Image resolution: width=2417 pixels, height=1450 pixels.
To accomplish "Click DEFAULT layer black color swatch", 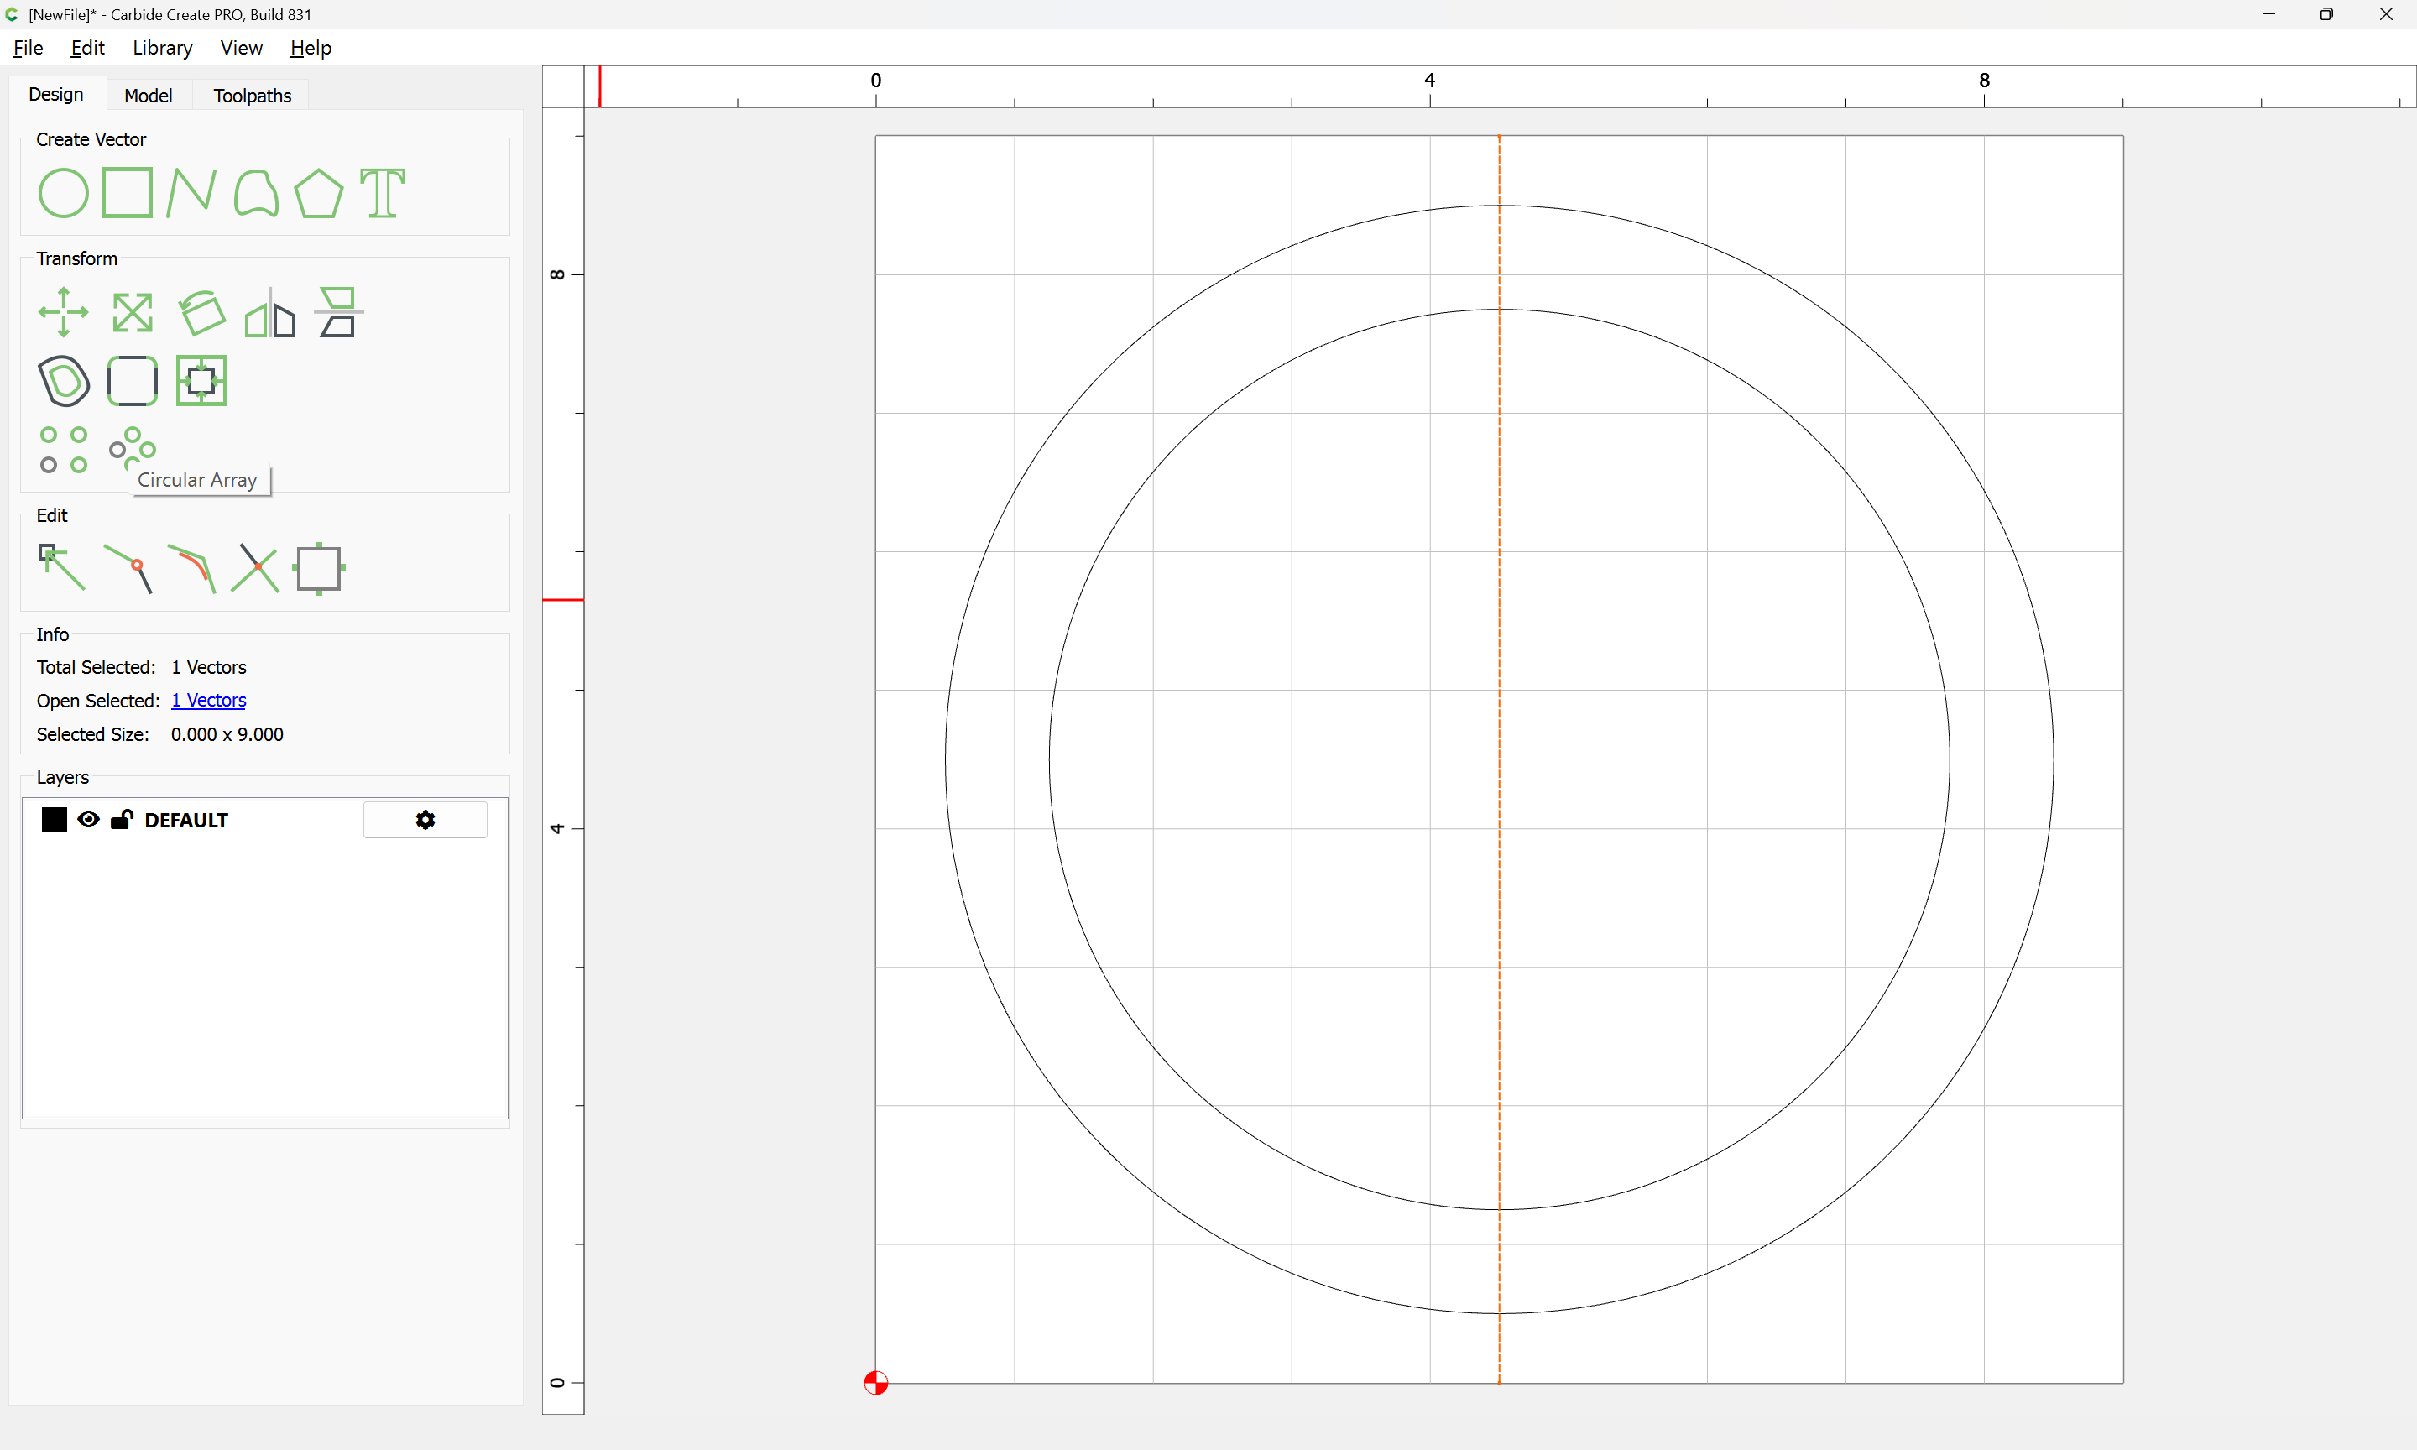I will click(x=54, y=820).
